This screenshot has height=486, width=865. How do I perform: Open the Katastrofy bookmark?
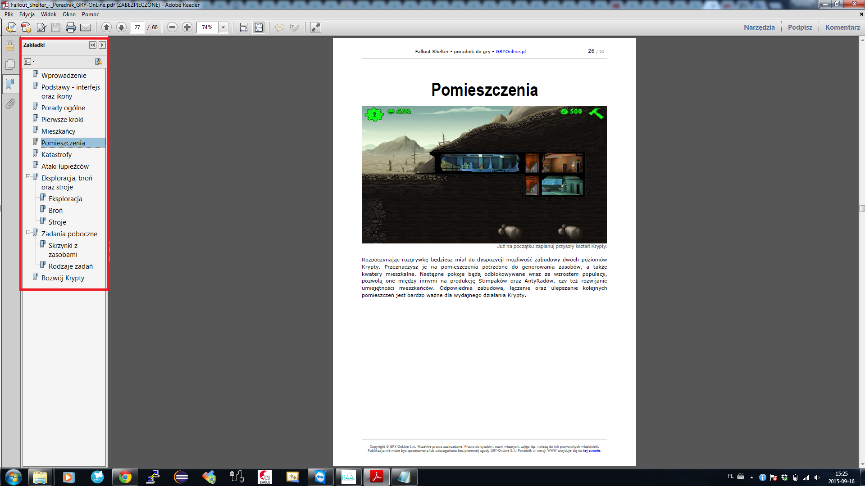pos(56,155)
